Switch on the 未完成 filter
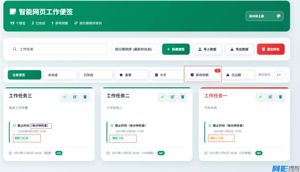 (x=60, y=75)
